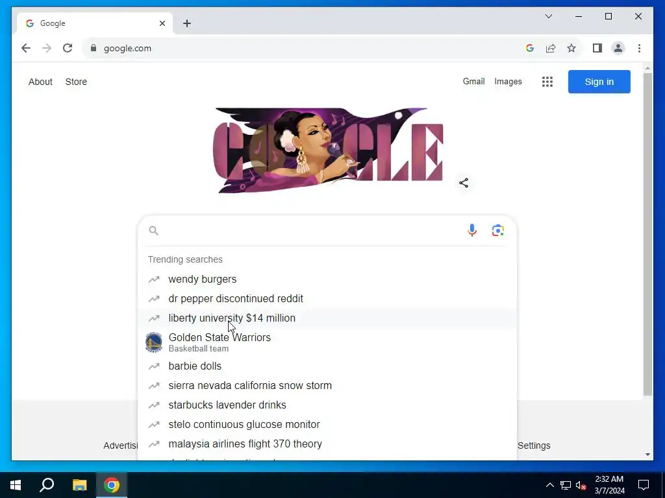
Task: Go to Gmail
Action: click(x=473, y=81)
